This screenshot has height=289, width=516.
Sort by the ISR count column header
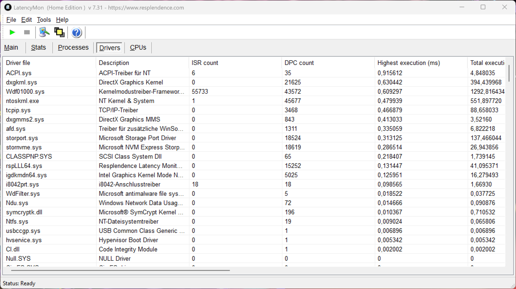[x=205, y=63]
